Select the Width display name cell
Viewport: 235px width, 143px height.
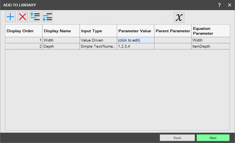(61, 40)
